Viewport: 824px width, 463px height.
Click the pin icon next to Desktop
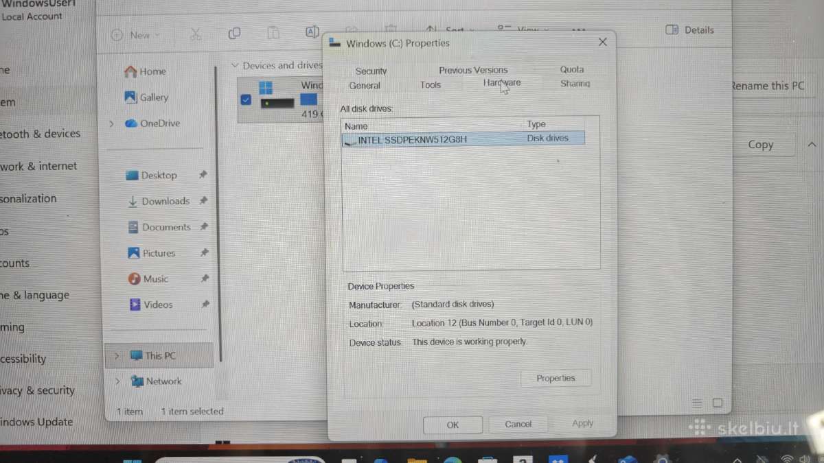[203, 175]
